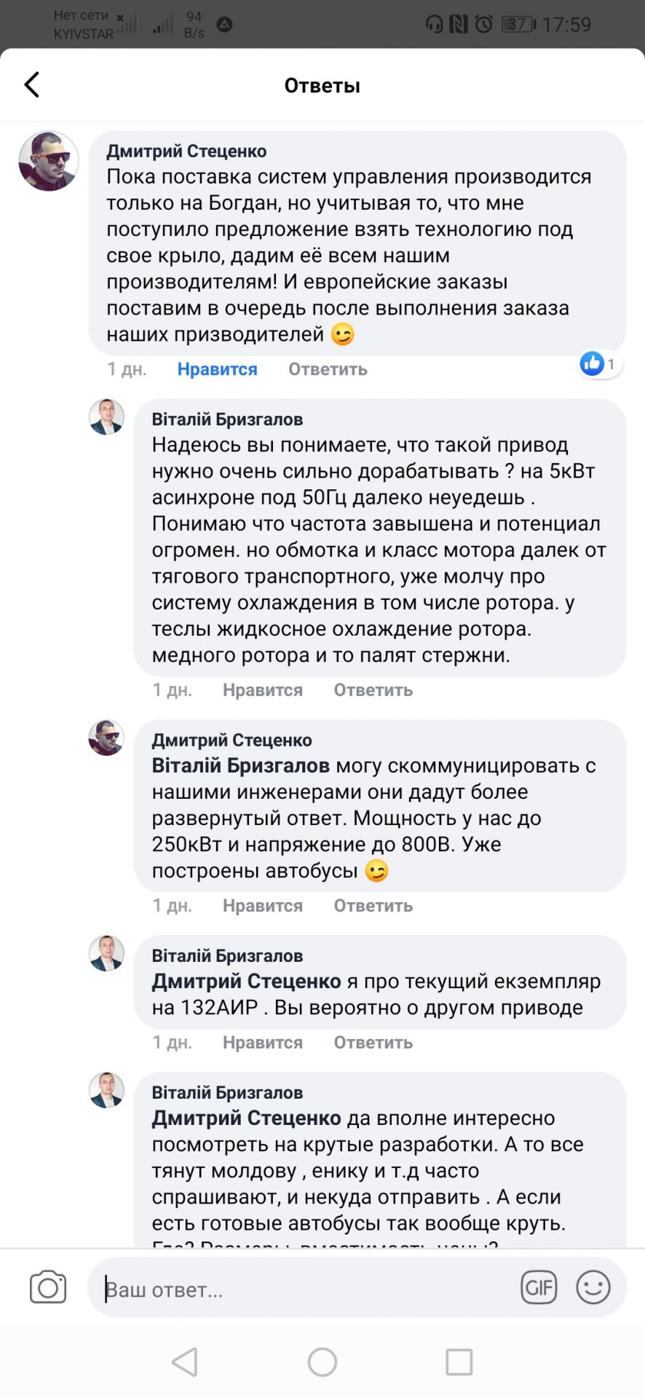Reply to the 132АИР comment
Image resolution: width=645 pixels, height=1398 pixels.
373,1043
